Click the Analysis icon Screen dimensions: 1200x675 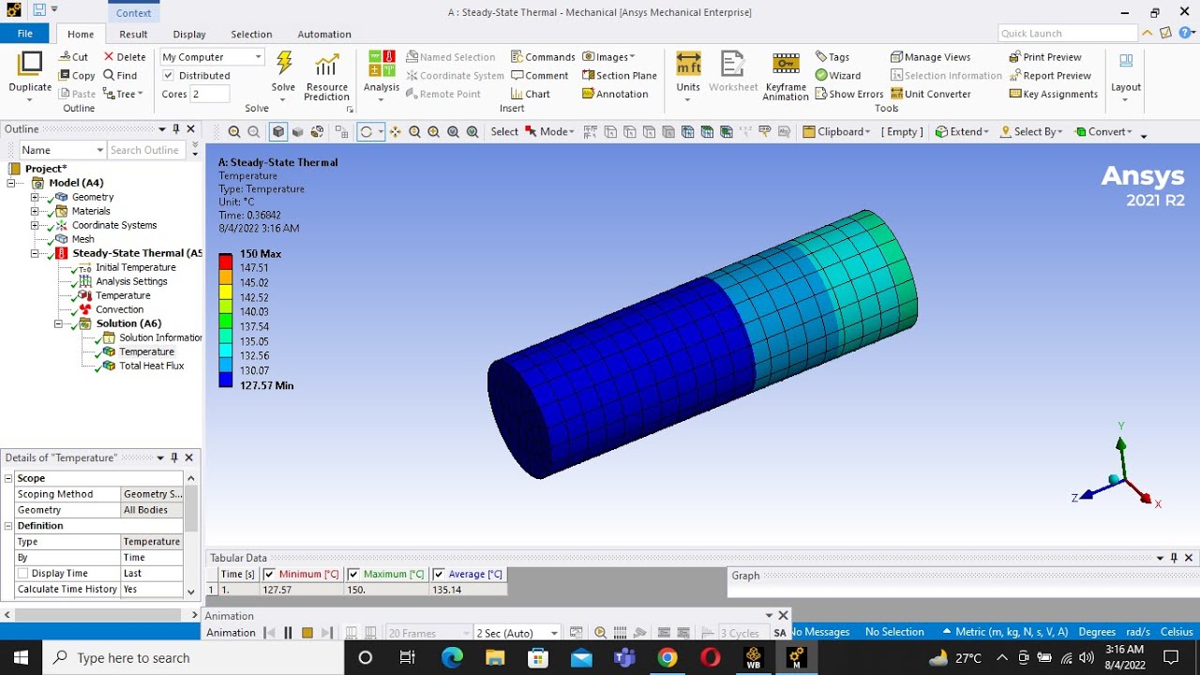pos(382,64)
